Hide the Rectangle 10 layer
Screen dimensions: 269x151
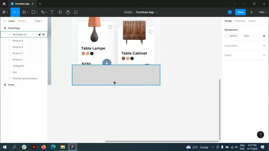point(44,34)
